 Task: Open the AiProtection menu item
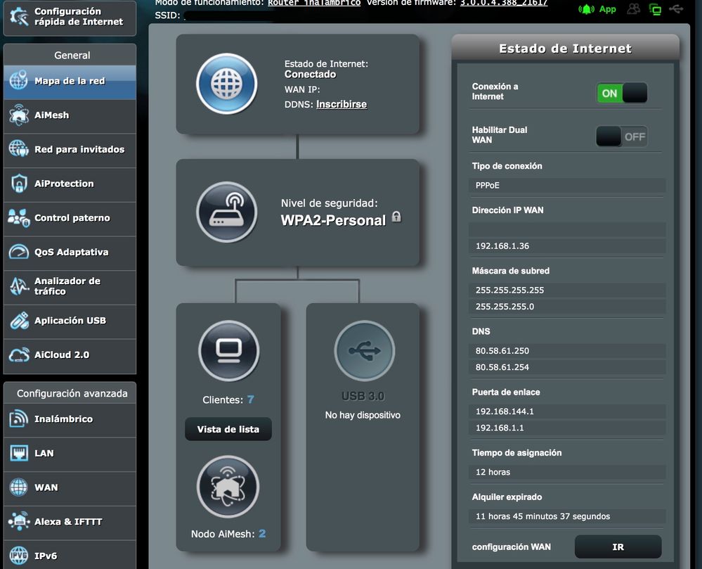click(70, 184)
